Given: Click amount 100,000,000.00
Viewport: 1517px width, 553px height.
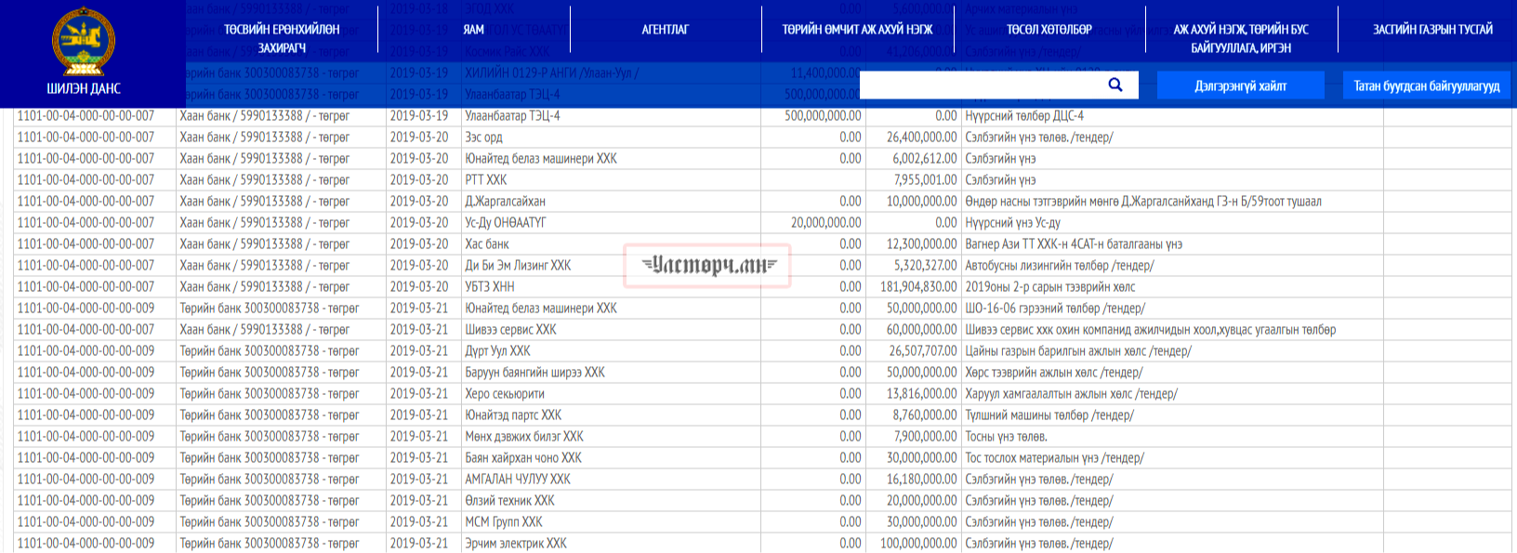Looking at the screenshot, I should 918,544.
